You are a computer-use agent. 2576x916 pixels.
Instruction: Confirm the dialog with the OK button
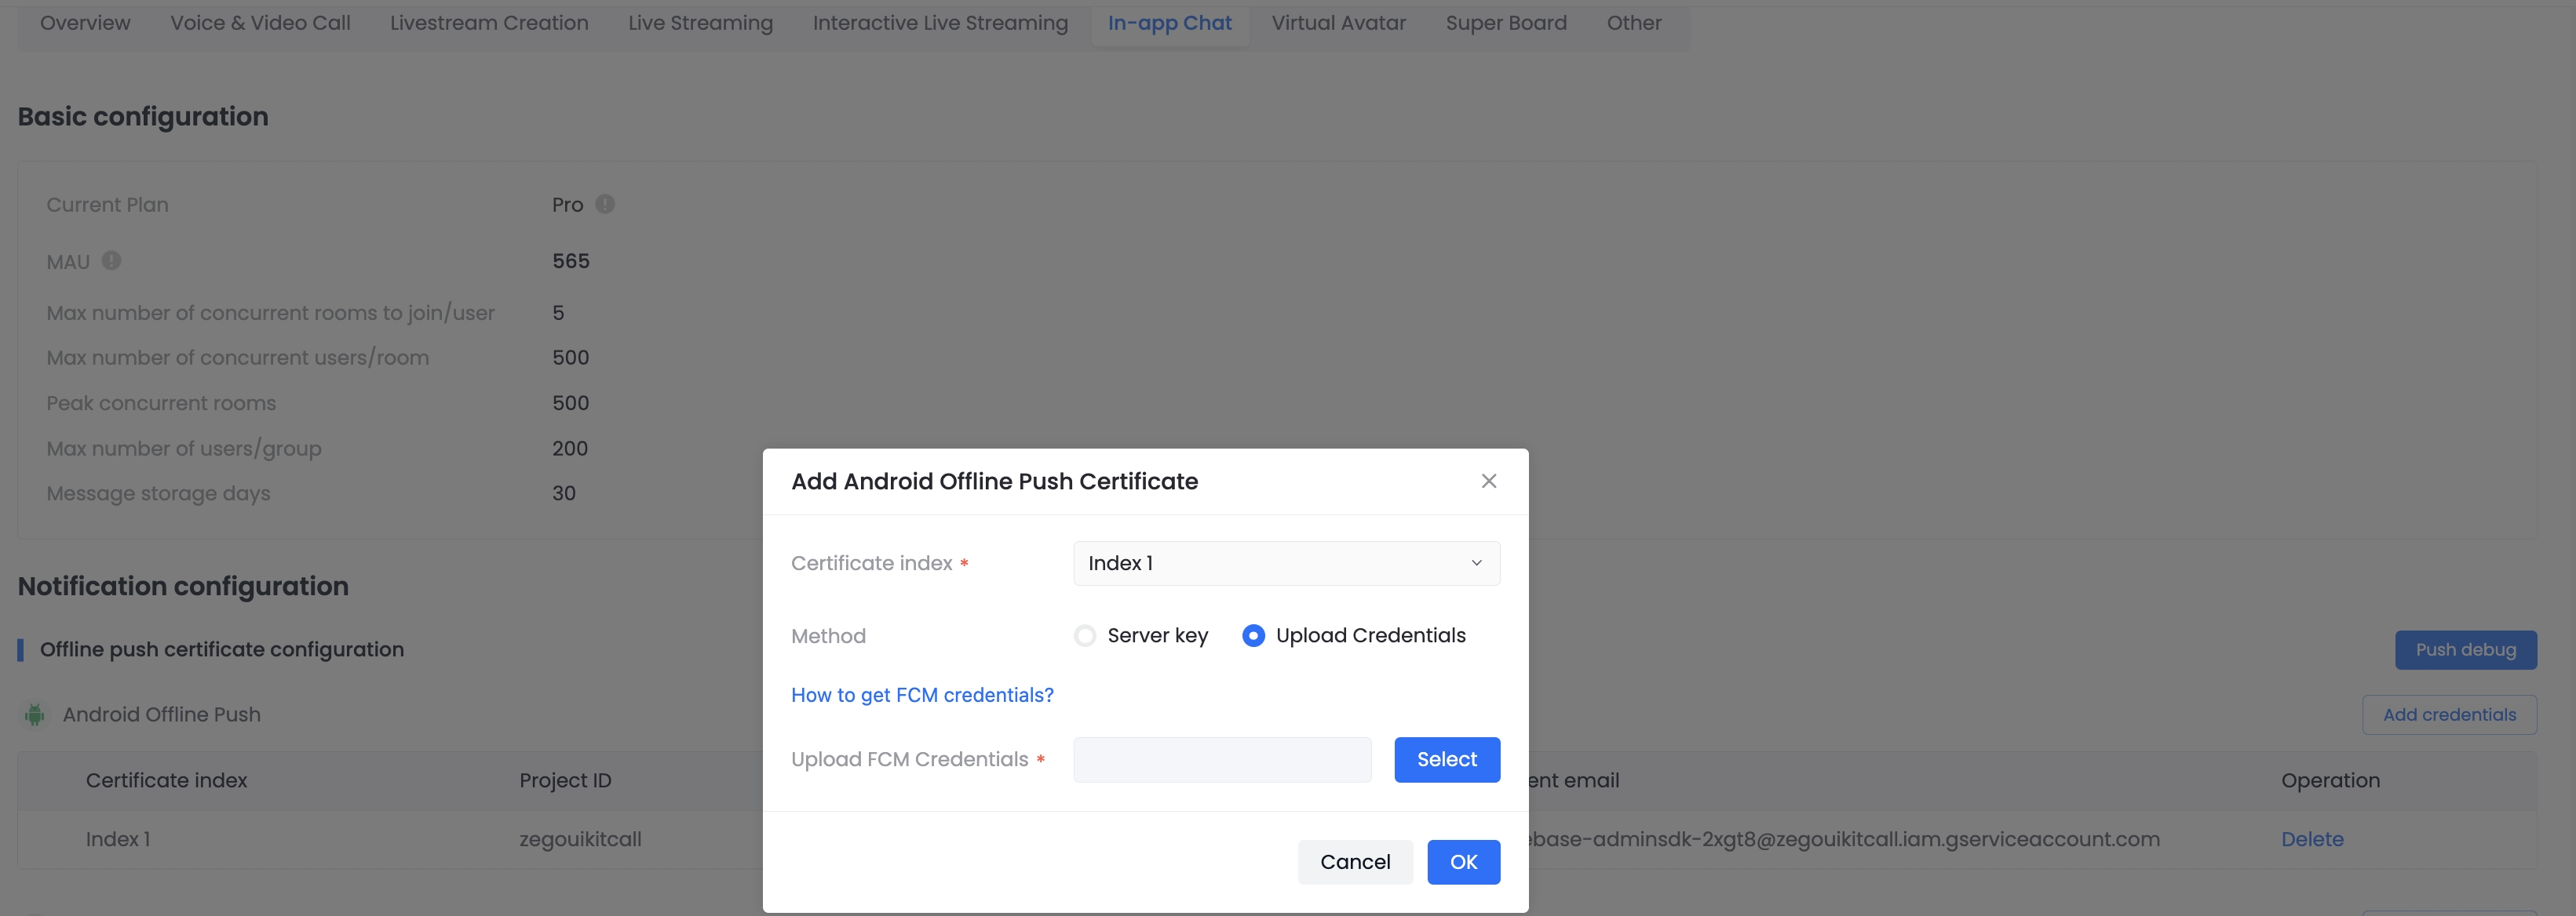tap(1463, 862)
